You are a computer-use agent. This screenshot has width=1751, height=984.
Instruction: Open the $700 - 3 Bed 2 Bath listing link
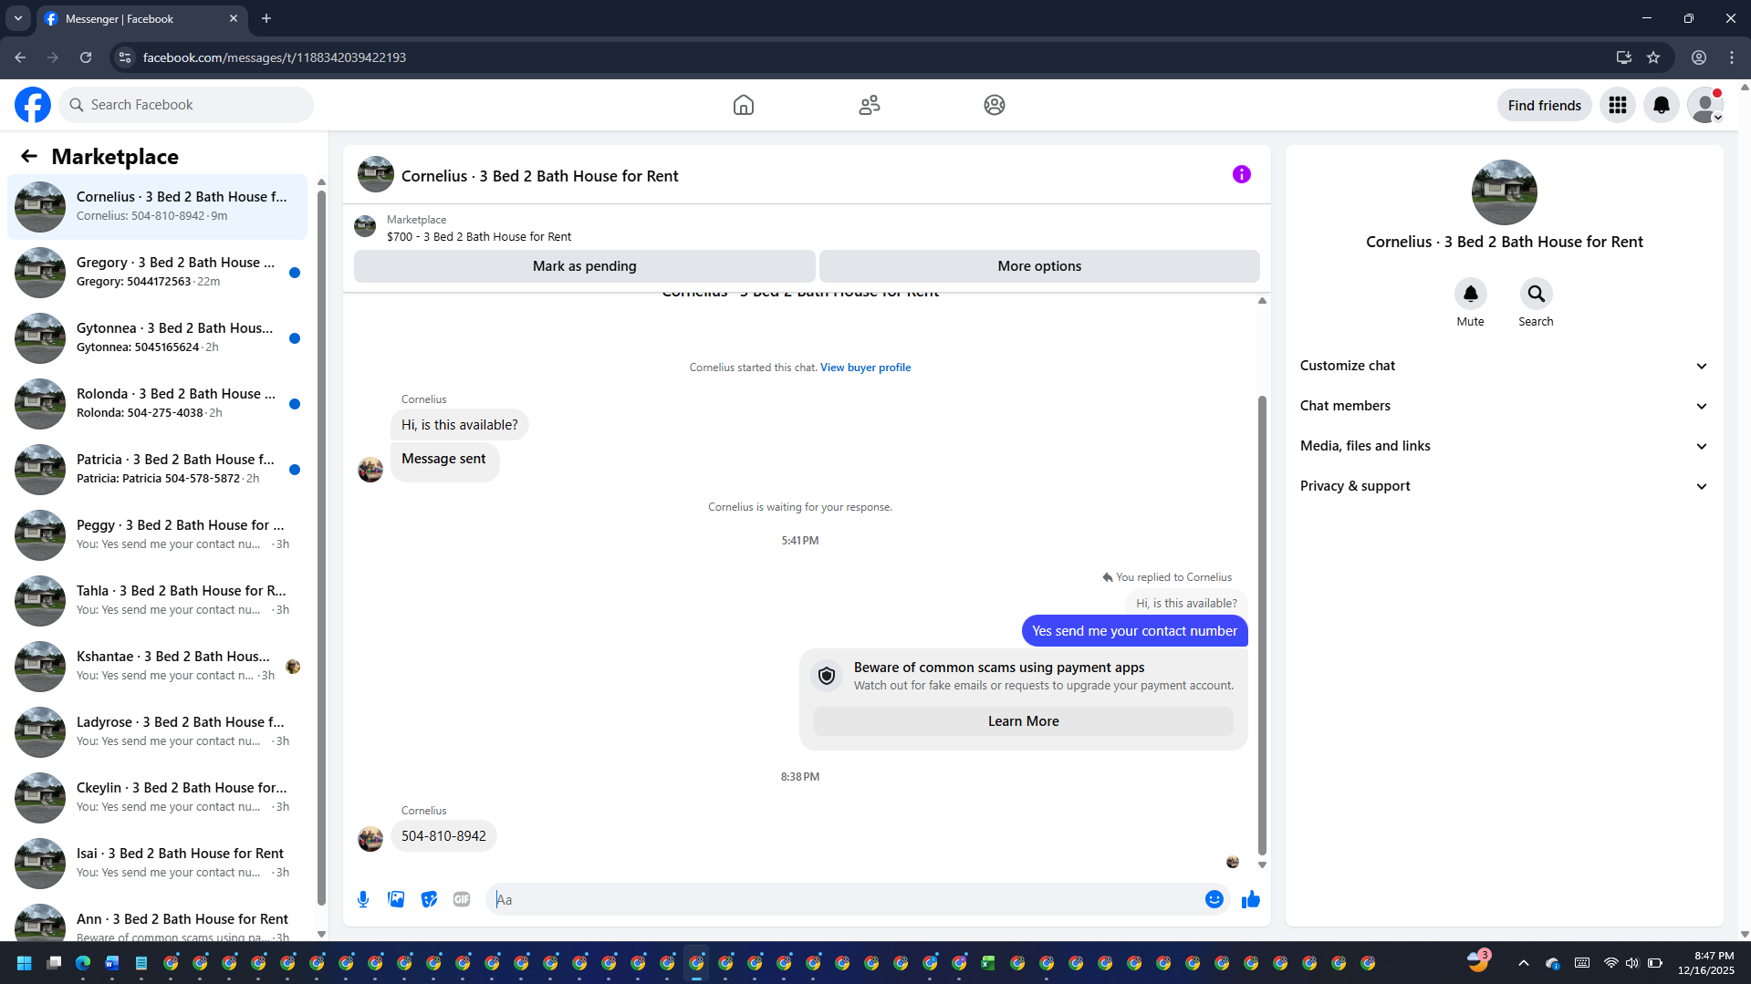coord(479,236)
